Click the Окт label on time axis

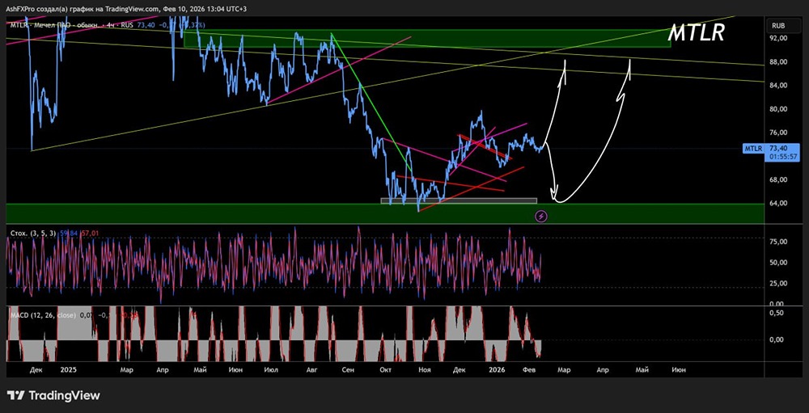coord(385,369)
